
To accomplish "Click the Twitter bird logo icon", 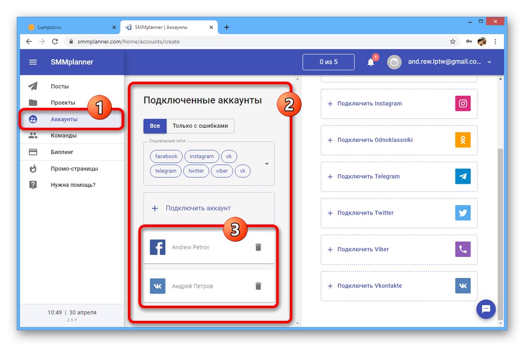I will pyautogui.click(x=463, y=213).
